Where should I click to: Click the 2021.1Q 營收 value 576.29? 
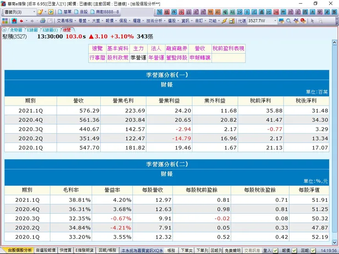pos(89,111)
